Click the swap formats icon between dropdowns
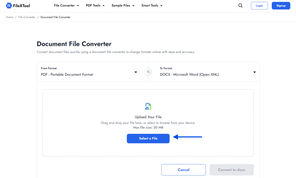 point(148,72)
